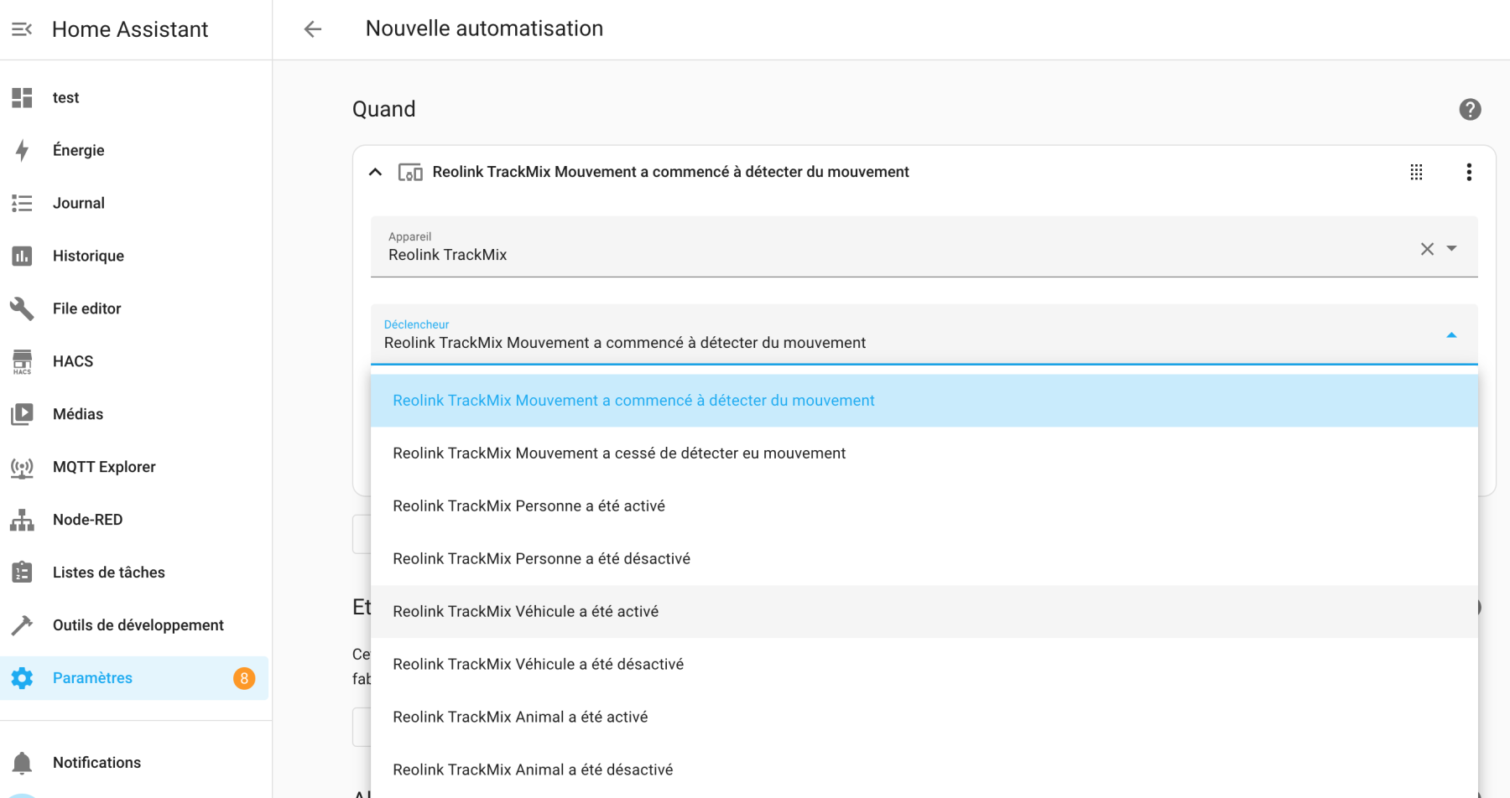Click the Quand section heading
This screenshot has height=798, width=1510.
click(x=384, y=110)
